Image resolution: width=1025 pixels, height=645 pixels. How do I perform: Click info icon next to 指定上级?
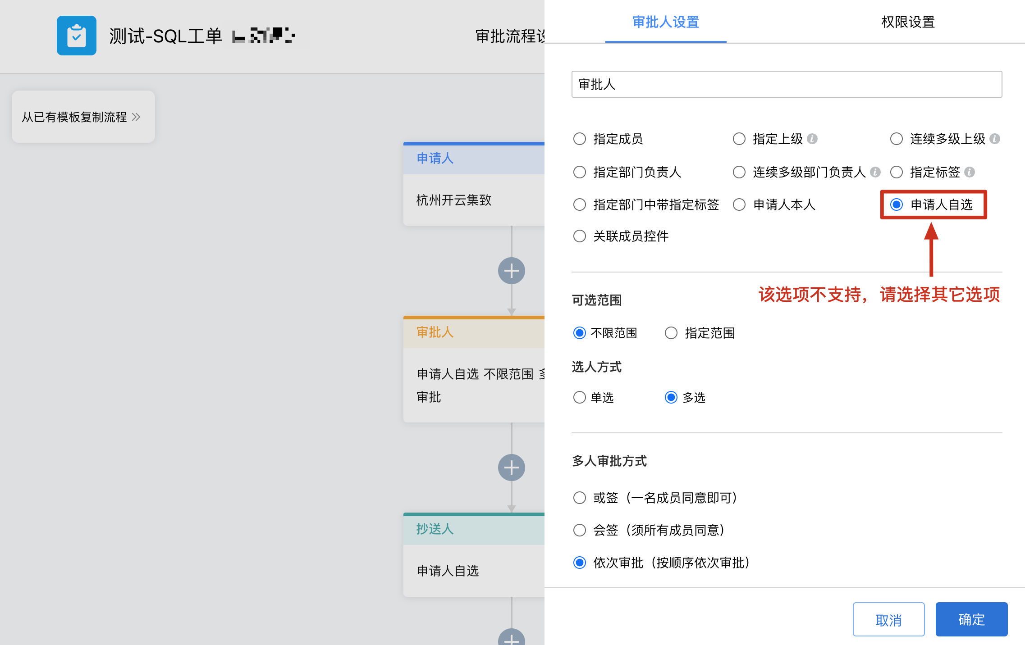click(812, 139)
